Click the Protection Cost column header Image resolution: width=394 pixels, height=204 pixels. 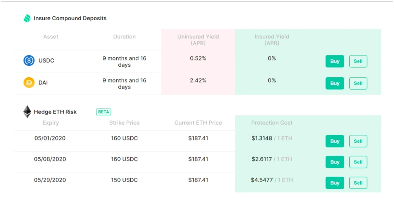click(272, 123)
